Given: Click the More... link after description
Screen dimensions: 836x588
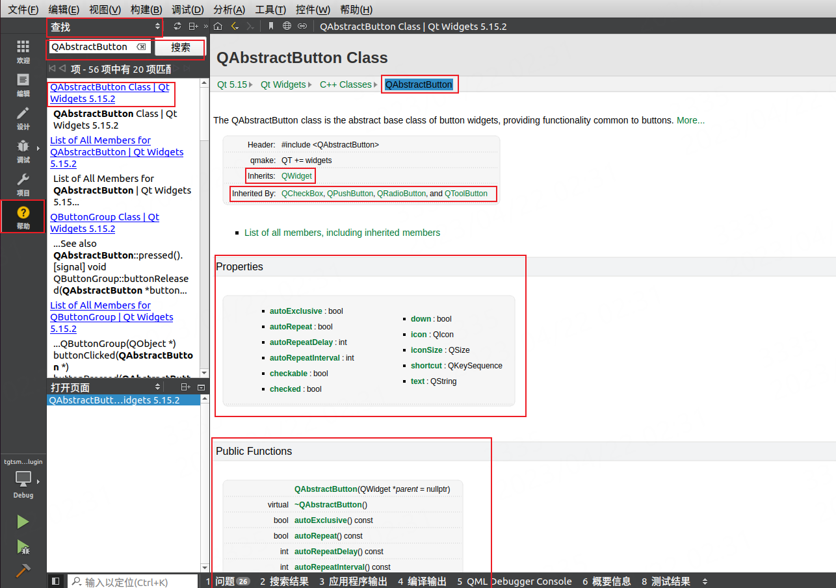Looking at the screenshot, I should pos(690,120).
